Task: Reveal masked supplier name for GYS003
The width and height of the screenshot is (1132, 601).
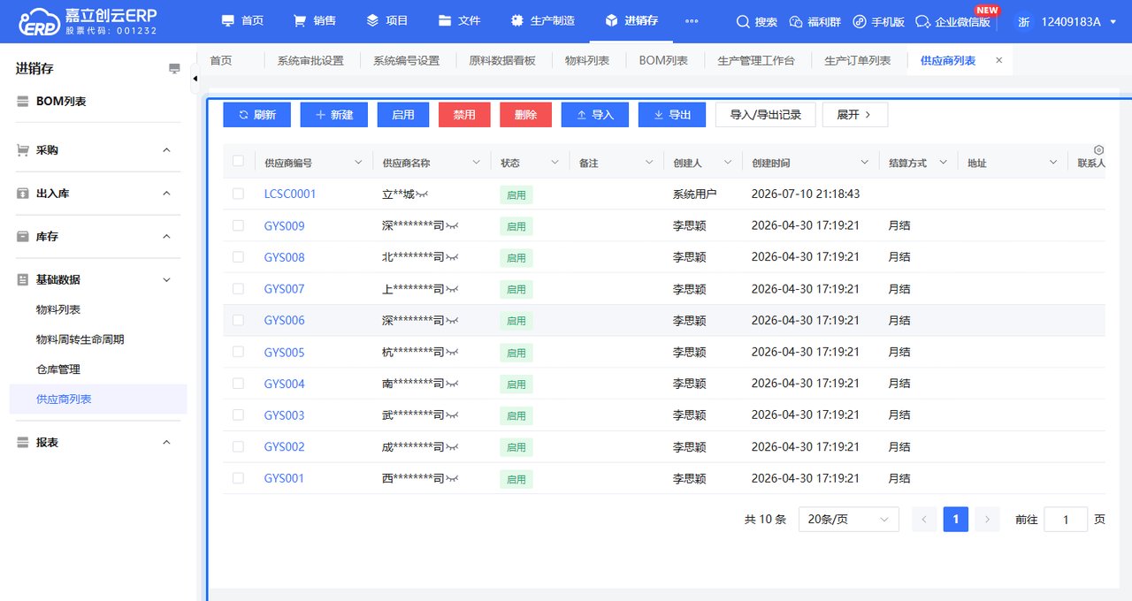Action: coord(452,415)
